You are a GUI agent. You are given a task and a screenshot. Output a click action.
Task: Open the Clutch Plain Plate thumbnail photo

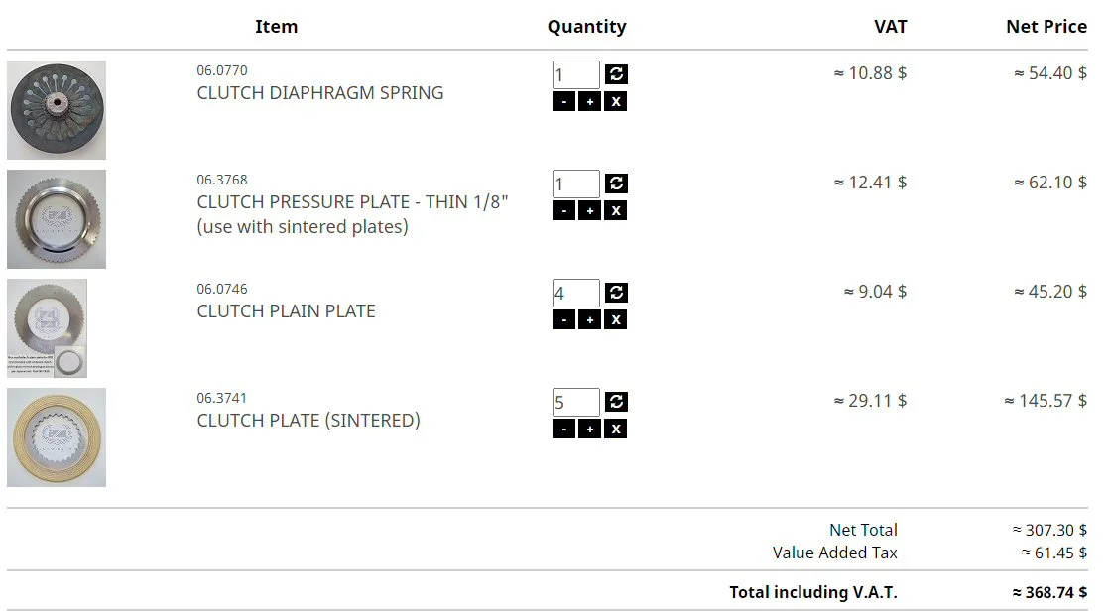pos(47,328)
